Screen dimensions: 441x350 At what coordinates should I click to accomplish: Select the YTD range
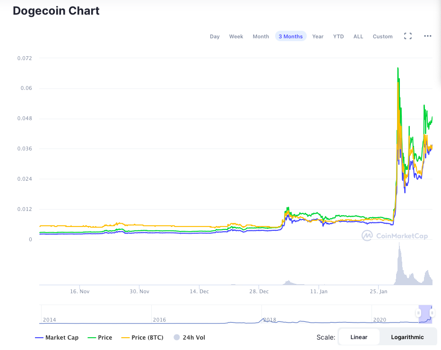pos(338,36)
